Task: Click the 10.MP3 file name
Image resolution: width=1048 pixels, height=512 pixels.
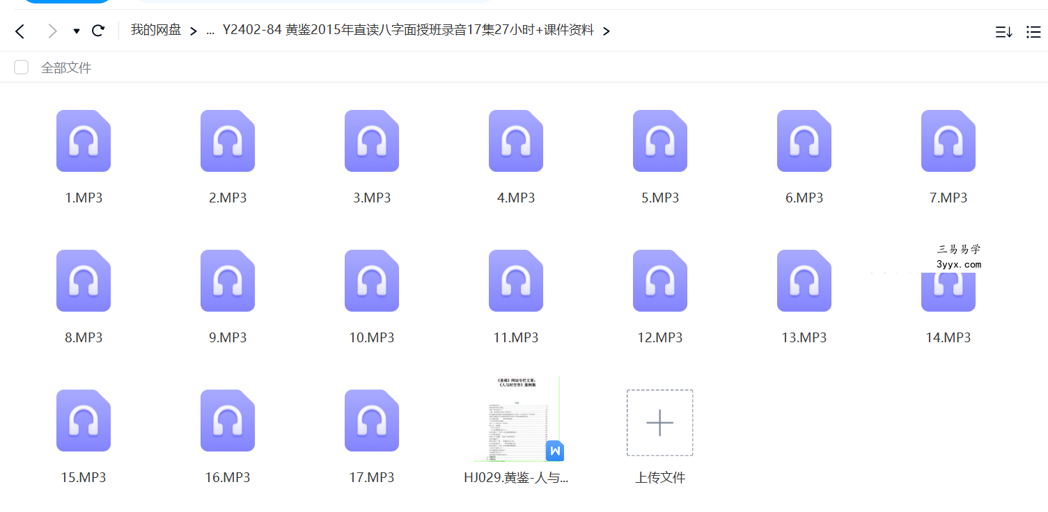Action: (372, 337)
